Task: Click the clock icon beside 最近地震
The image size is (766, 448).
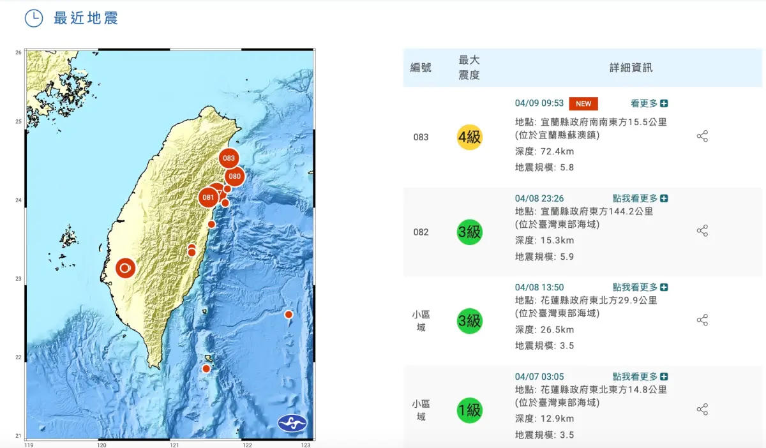Action: tap(34, 19)
